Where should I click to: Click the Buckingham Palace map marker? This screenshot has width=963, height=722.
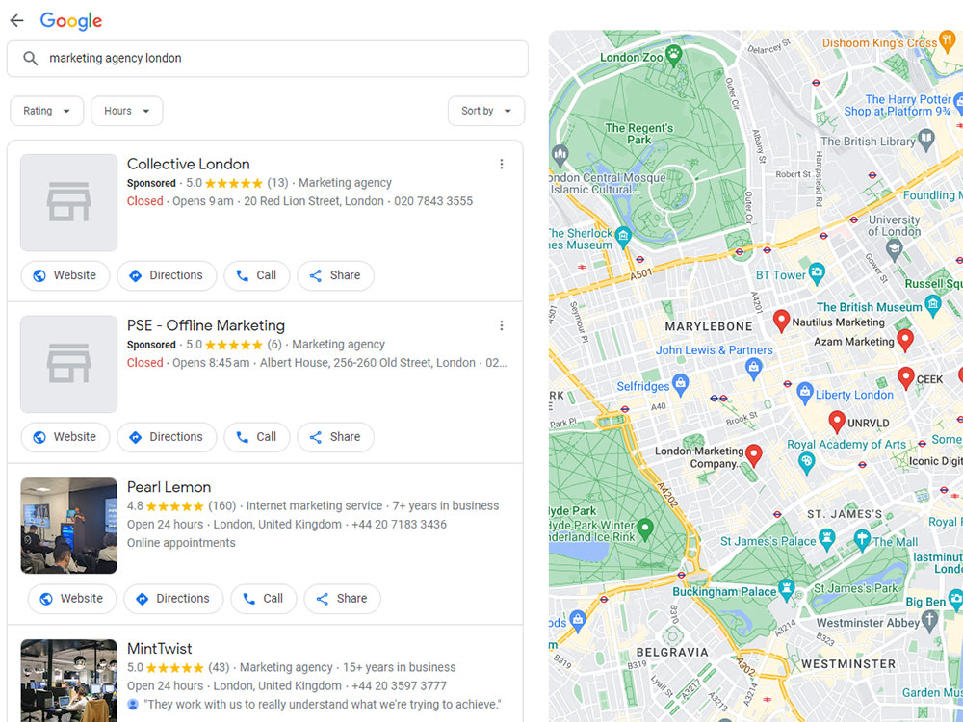786,589
